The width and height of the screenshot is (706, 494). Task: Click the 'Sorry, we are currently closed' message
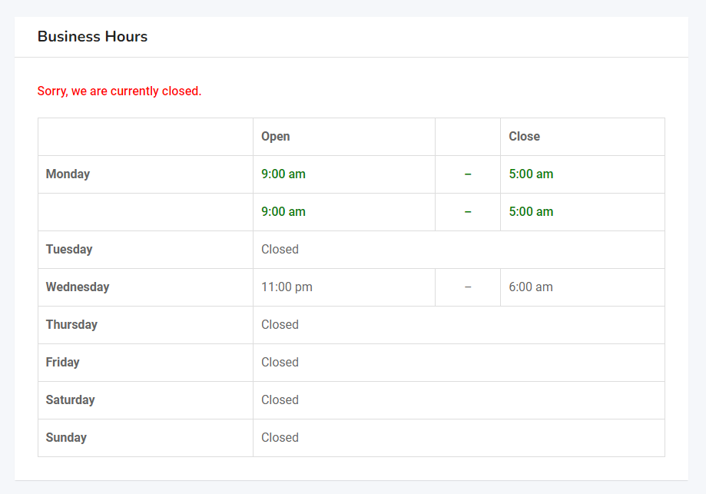[119, 91]
